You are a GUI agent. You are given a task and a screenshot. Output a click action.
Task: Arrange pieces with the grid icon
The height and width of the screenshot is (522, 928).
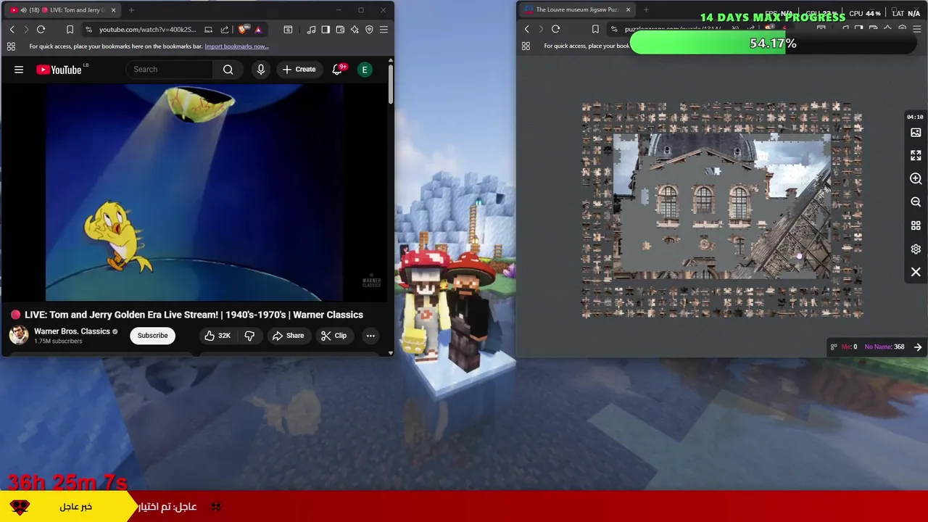[x=916, y=225]
